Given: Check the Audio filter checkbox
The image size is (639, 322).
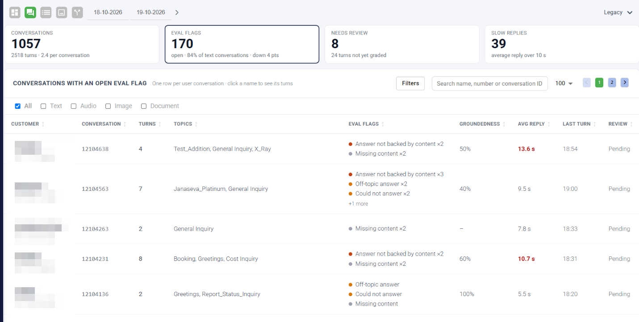Looking at the screenshot, I should point(74,106).
